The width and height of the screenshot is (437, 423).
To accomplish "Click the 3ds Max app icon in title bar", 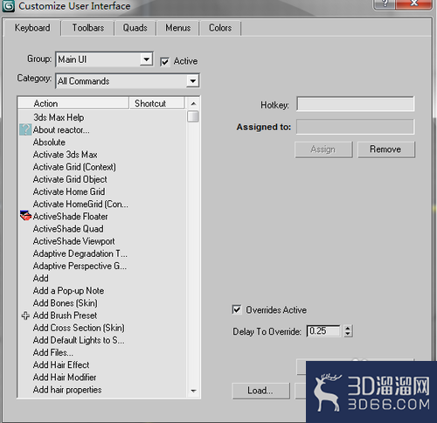I will [8, 6].
